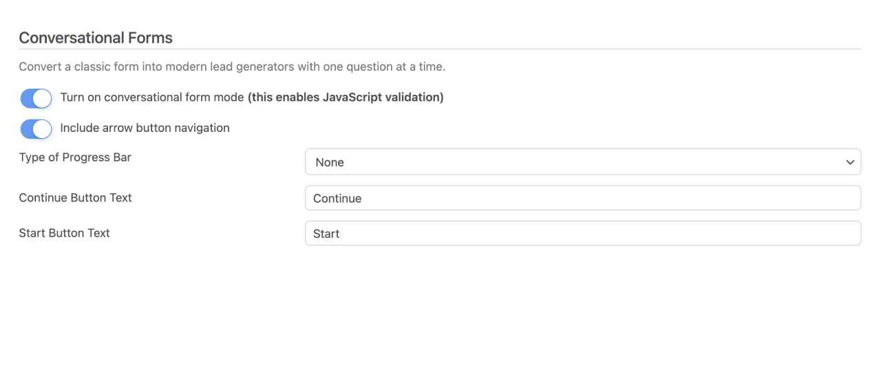Click the 'Convert a classic form' description text

[x=232, y=67]
